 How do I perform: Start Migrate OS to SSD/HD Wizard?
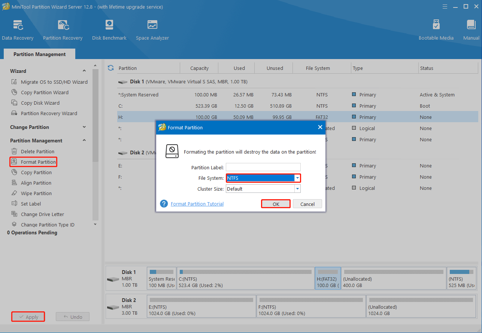point(49,82)
